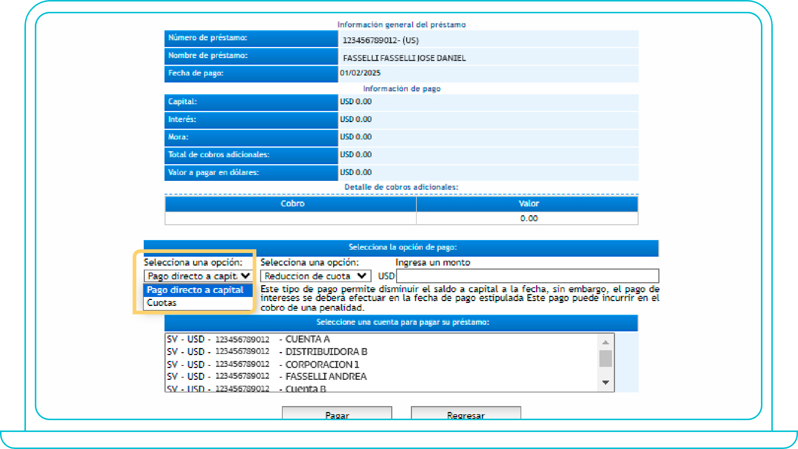Click the 'Valor' column header
The image size is (798, 449).
pos(528,204)
